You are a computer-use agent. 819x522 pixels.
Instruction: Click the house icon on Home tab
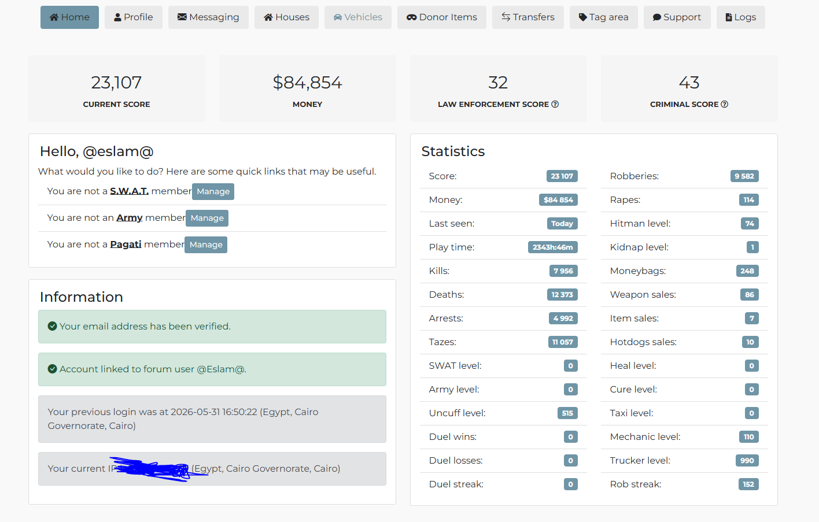click(54, 17)
